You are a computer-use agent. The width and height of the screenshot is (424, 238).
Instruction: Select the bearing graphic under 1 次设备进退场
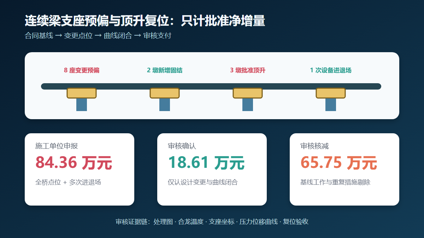pyautogui.click(x=331, y=93)
